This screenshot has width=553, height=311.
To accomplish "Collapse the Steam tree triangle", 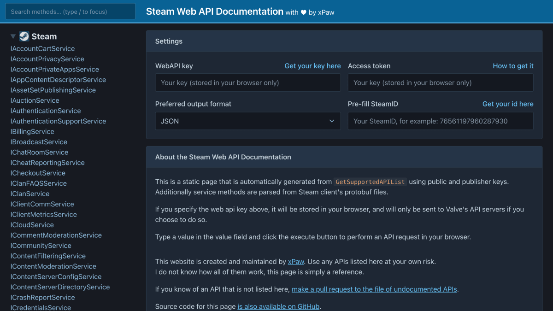I will click(x=13, y=36).
